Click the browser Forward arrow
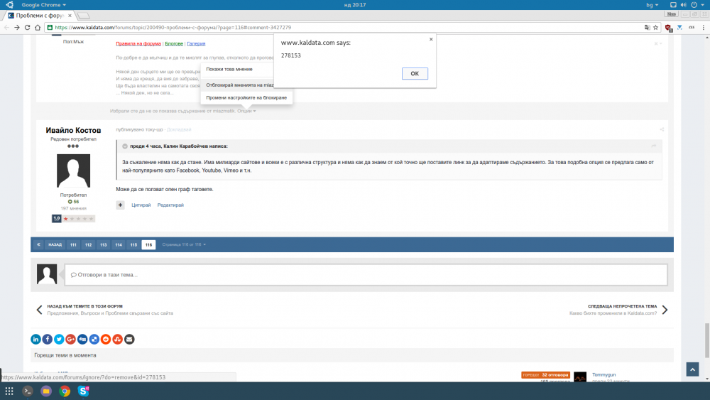The image size is (710, 400). [x=17, y=27]
